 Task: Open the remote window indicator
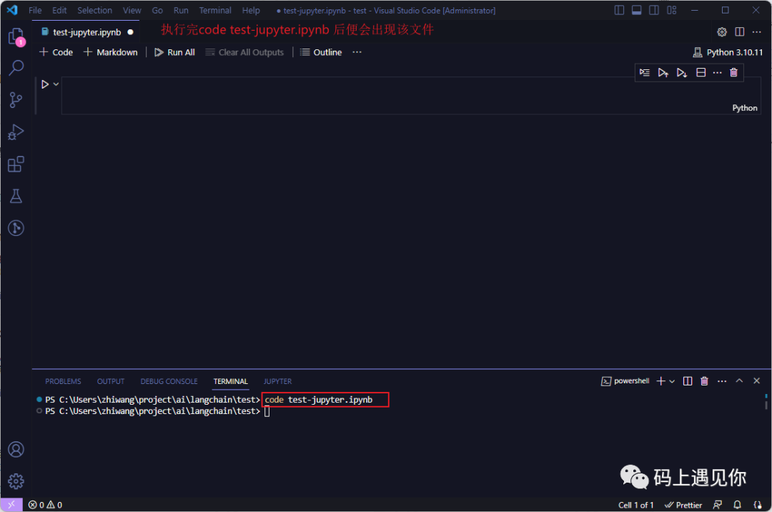(x=11, y=505)
